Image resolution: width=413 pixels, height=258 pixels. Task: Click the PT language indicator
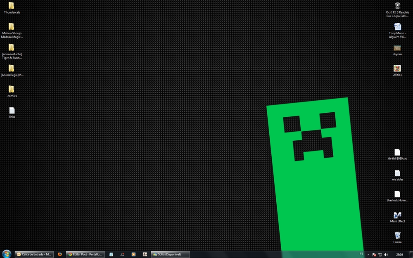pyautogui.click(x=361, y=254)
